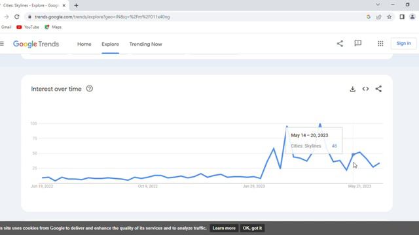Open the hamburger main menu
419x235 pixels.
pos(2,44)
